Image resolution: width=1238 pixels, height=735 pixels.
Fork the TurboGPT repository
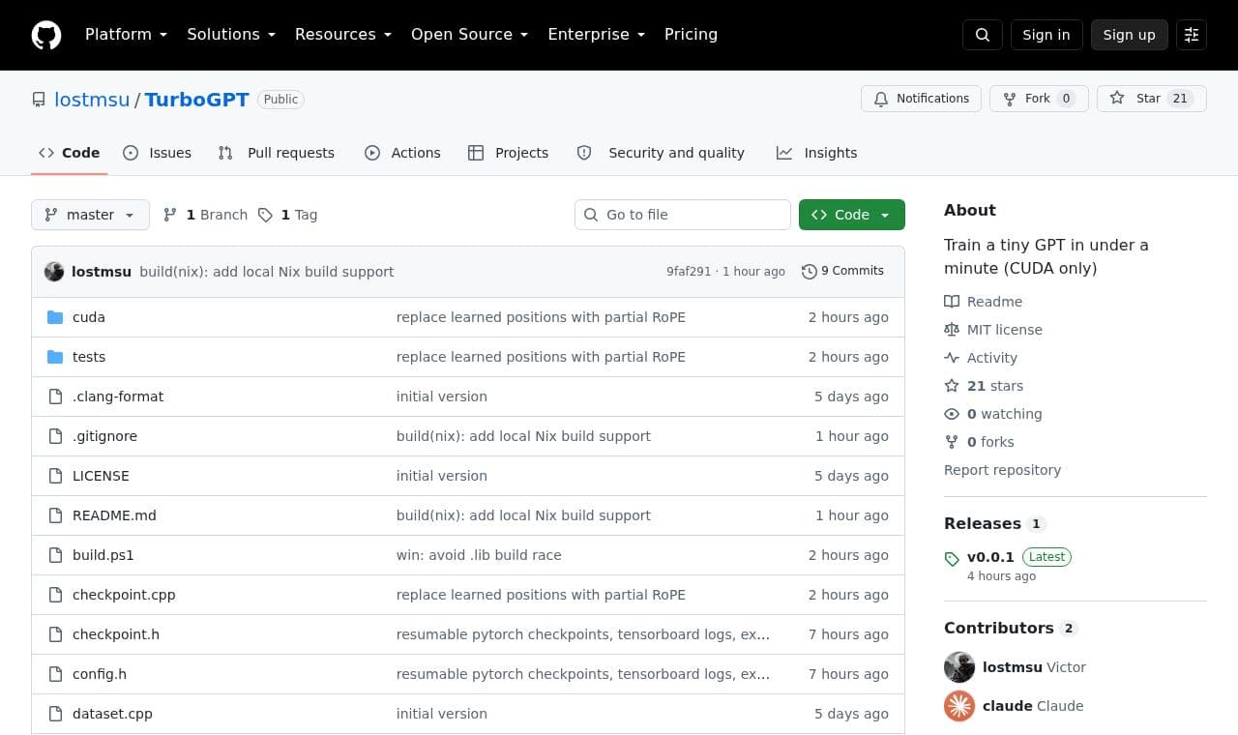pyautogui.click(x=1039, y=99)
